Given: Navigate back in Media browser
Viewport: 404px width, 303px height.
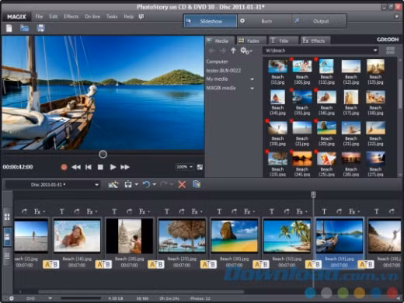Looking at the screenshot, I should [x=212, y=50].
